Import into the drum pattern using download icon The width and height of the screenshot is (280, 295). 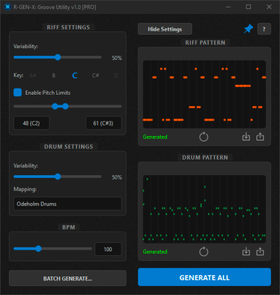[x=246, y=251]
